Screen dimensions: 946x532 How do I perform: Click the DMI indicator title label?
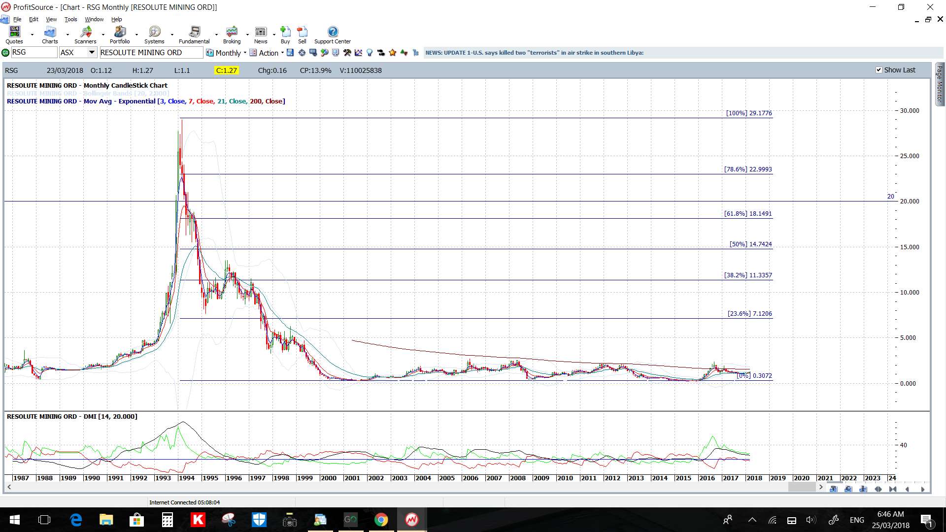point(72,417)
